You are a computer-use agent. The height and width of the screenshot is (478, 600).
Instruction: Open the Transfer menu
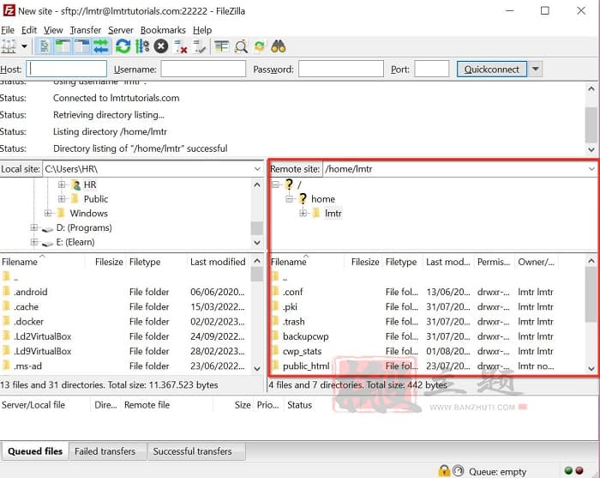point(86,30)
